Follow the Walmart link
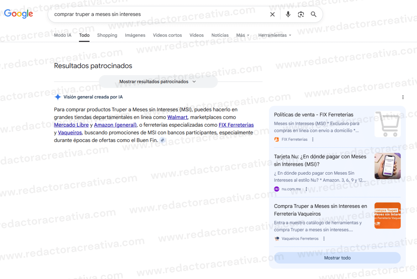The width and height of the screenshot is (417, 279). click(177, 117)
